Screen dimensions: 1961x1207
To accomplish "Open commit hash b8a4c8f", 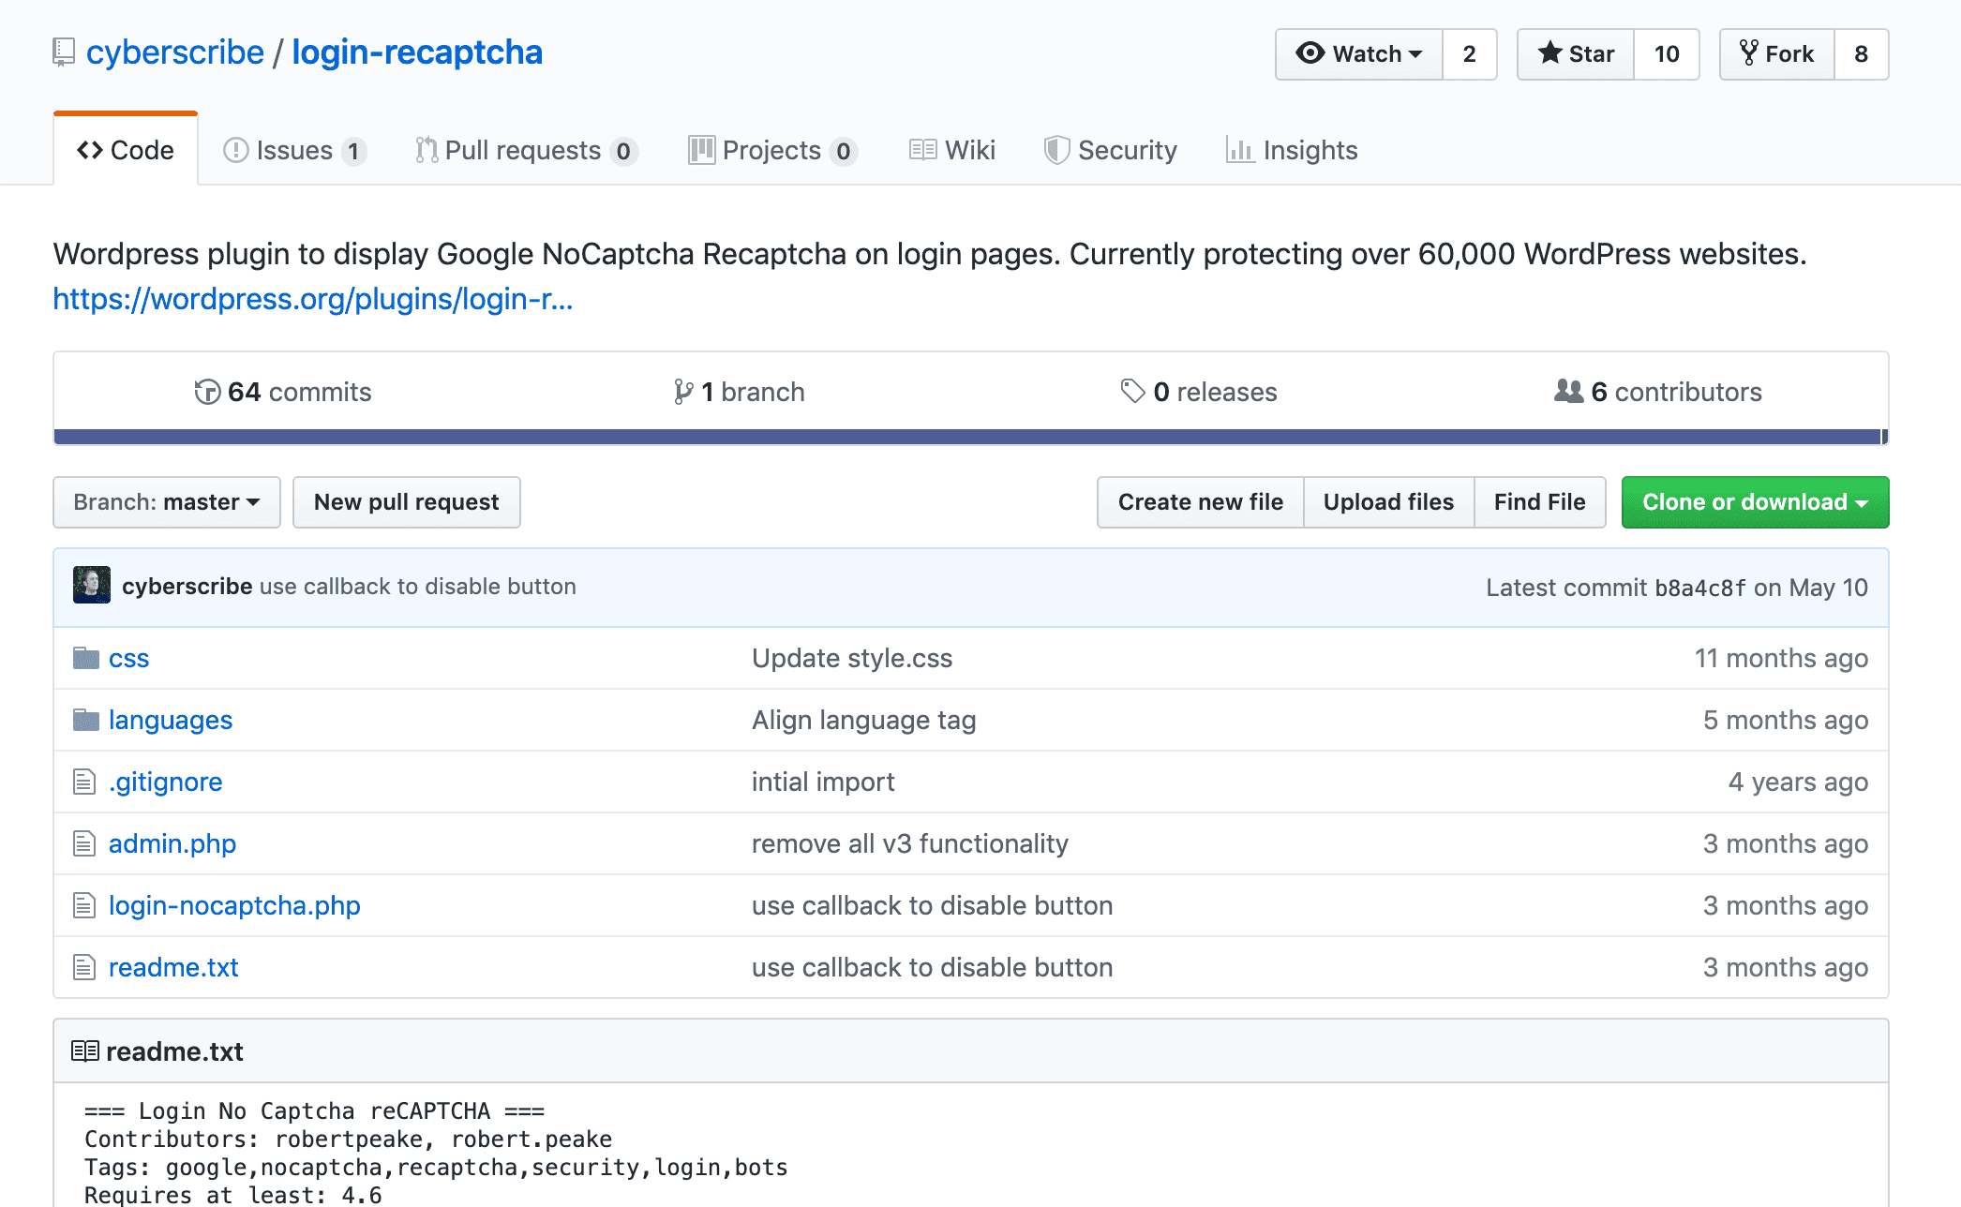I will pos(1700,588).
